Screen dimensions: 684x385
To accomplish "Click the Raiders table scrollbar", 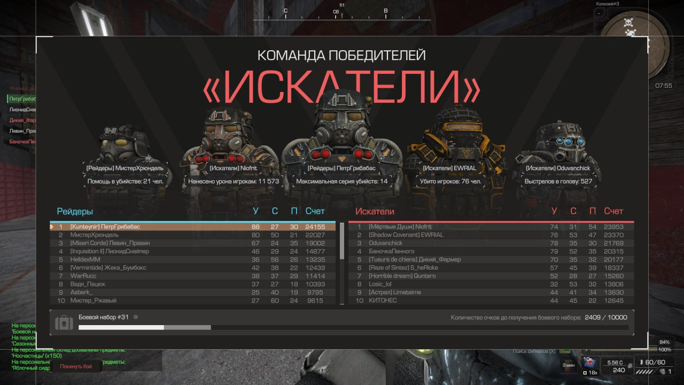I will [342, 241].
